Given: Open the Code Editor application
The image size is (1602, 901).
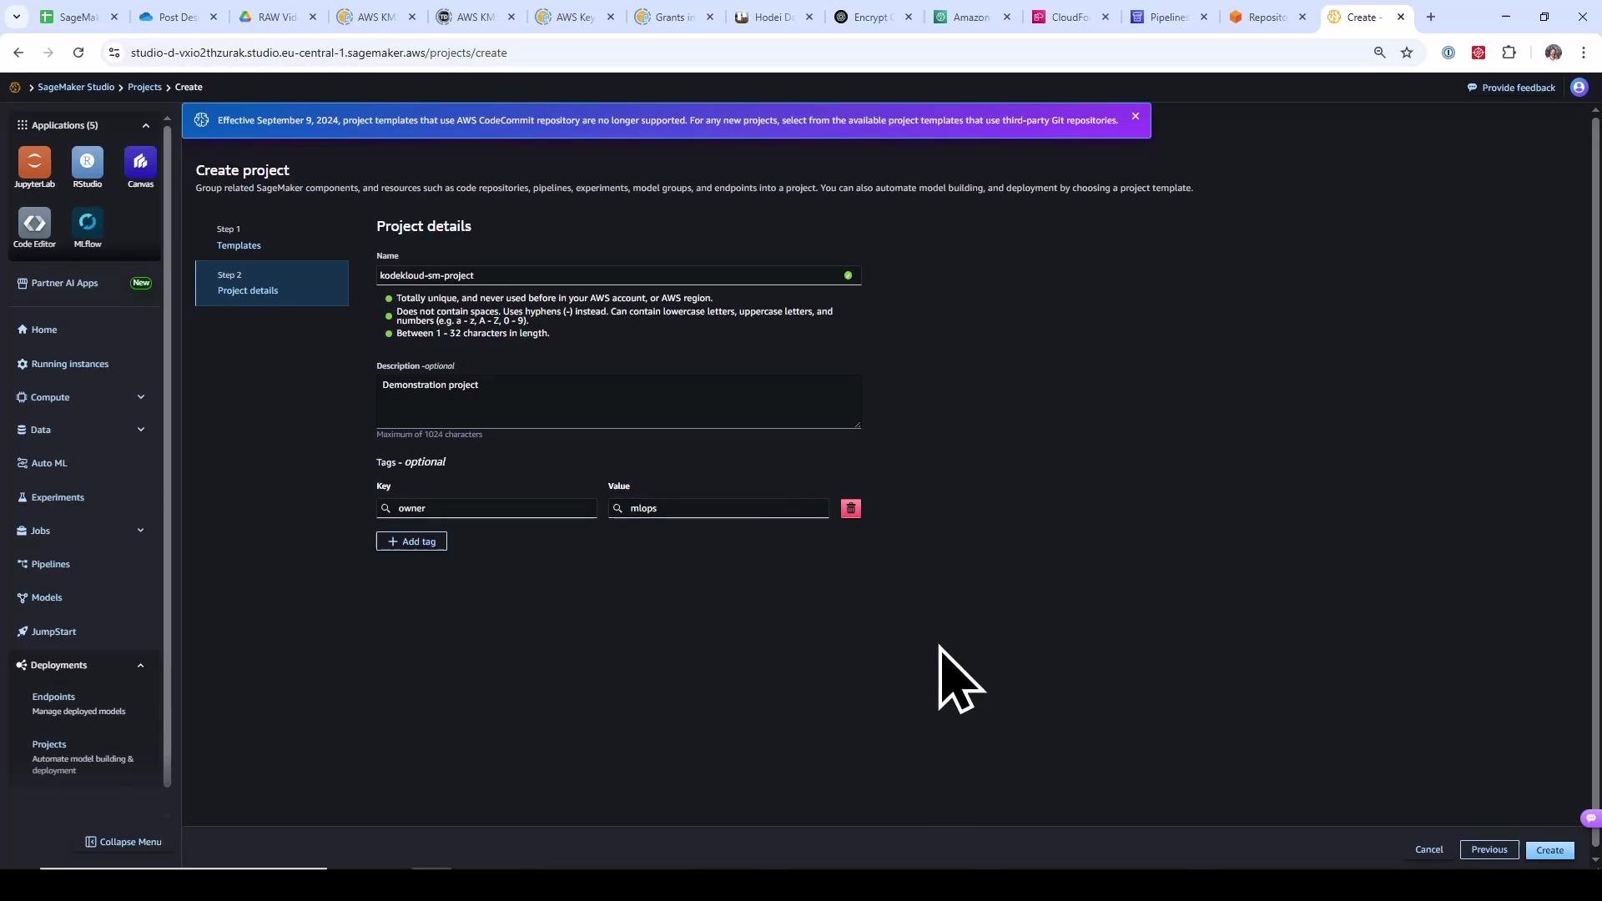Looking at the screenshot, I should 34,228.
